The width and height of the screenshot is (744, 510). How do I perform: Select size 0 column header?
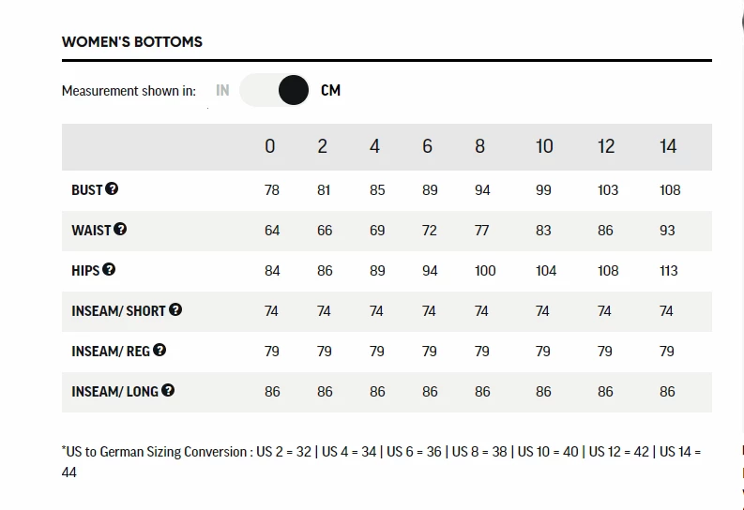point(270,146)
